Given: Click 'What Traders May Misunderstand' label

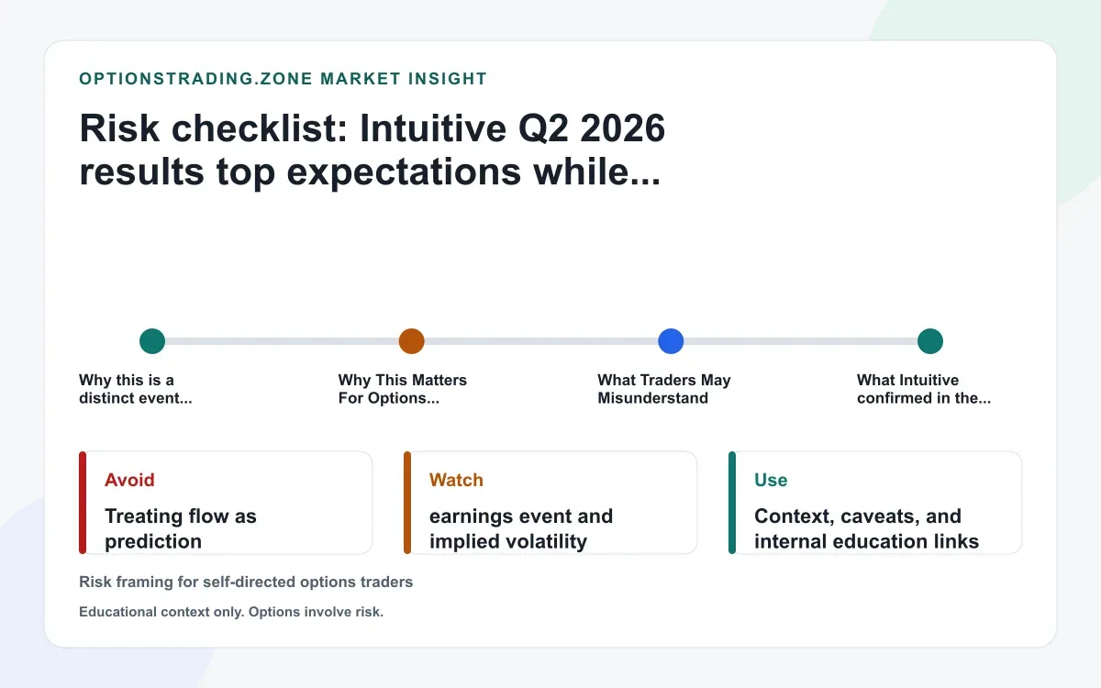Looking at the screenshot, I should point(664,389).
